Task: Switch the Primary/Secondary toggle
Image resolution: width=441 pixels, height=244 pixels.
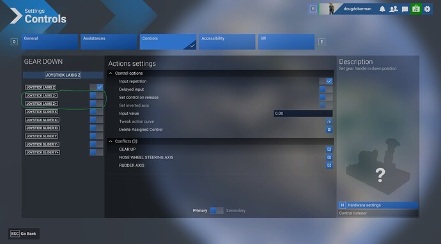Action: 217,211
